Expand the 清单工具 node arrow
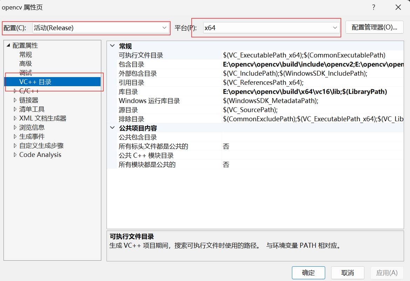 click(15, 109)
